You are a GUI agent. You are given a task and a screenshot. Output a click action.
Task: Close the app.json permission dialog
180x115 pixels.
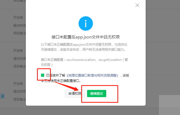(137, 5)
